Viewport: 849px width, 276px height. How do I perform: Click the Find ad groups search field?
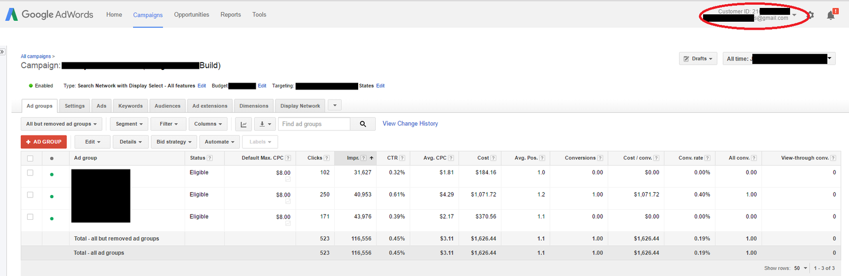(x=314, y=124)
